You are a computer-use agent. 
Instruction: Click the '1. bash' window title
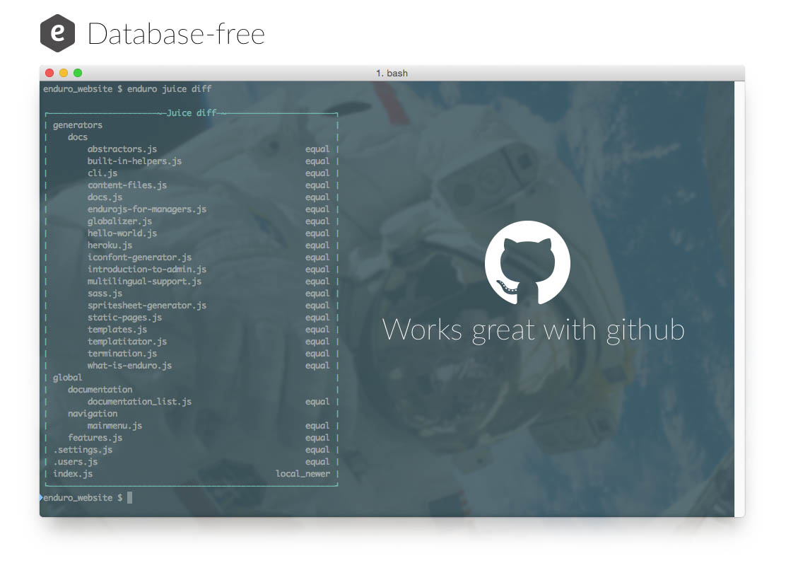click(x=392, y=74)
